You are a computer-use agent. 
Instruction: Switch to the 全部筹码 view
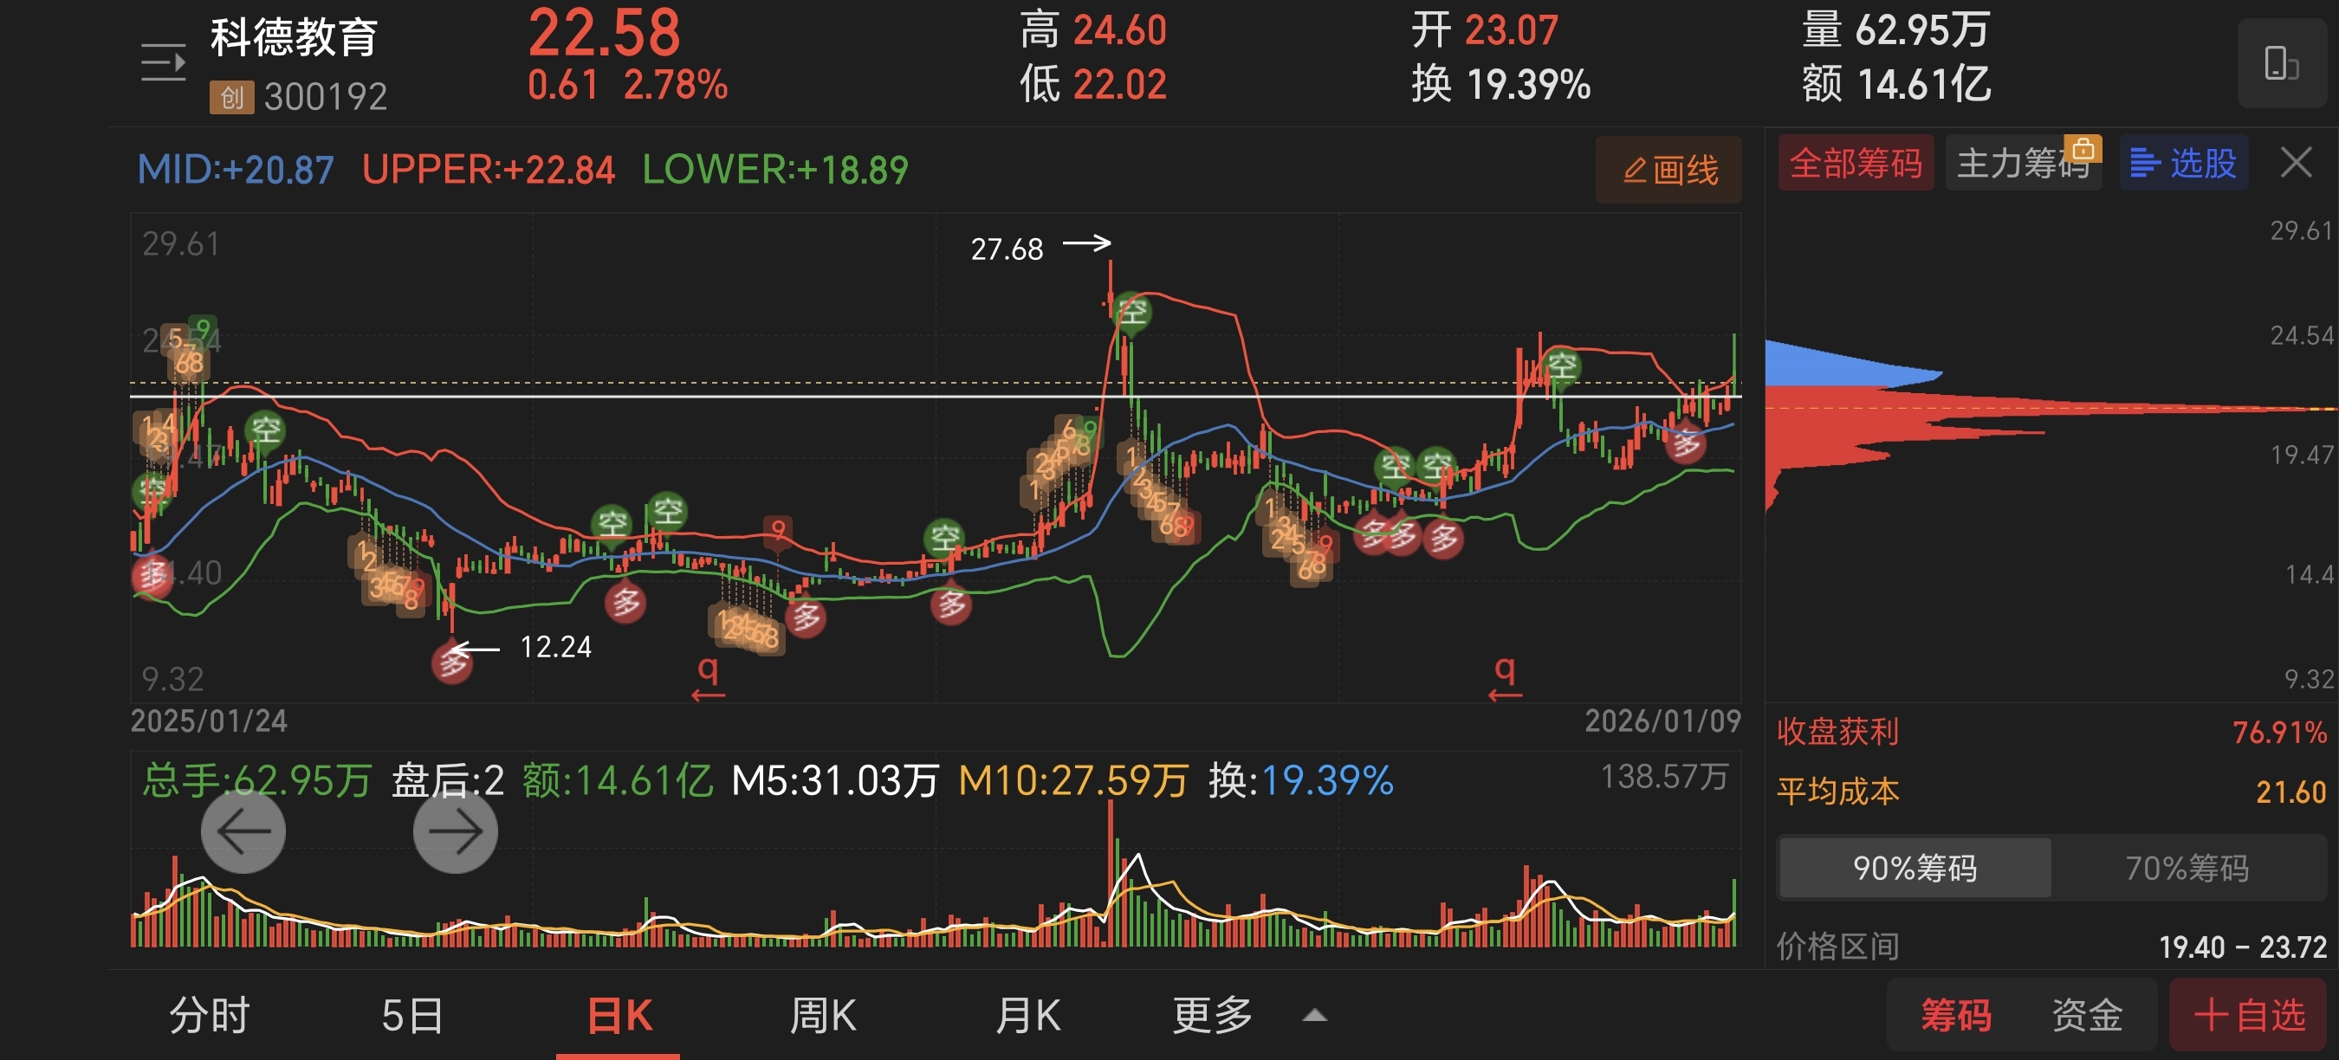coord(1855,164)
